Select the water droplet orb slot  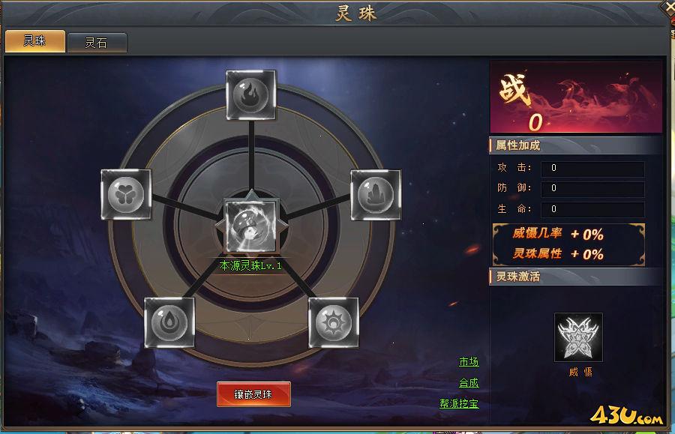click(169, 322)
